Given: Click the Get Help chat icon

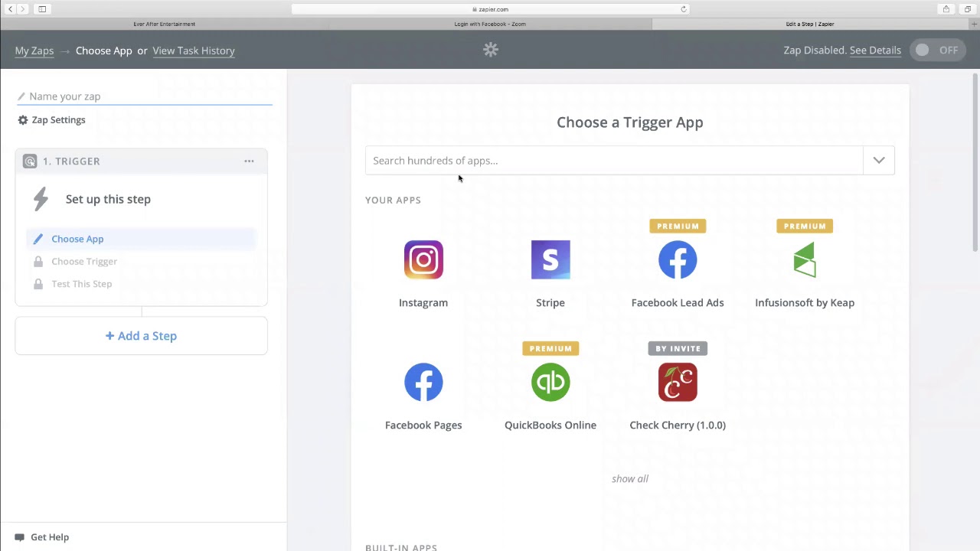Looking at the screenshot, I should coord(20,537).
